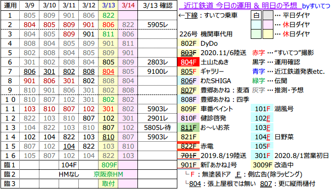Click green 811 in row 3 of 3/13

pos(108,34)
